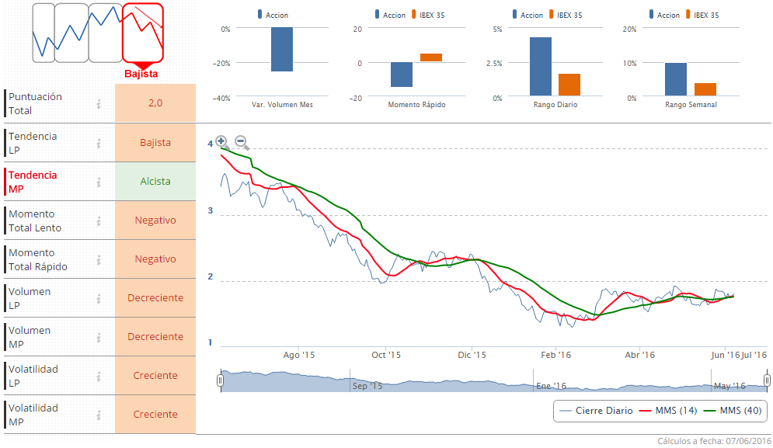Zoom in using the plus magnifier icon
773x448 pixels.
coord(222,142)
